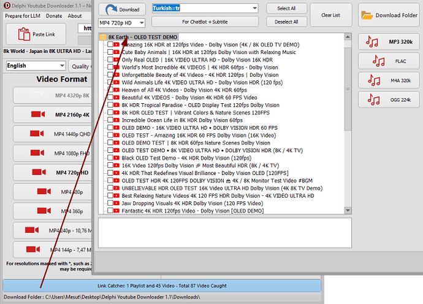Open the Download Folder icon

[x=367, y=15]
